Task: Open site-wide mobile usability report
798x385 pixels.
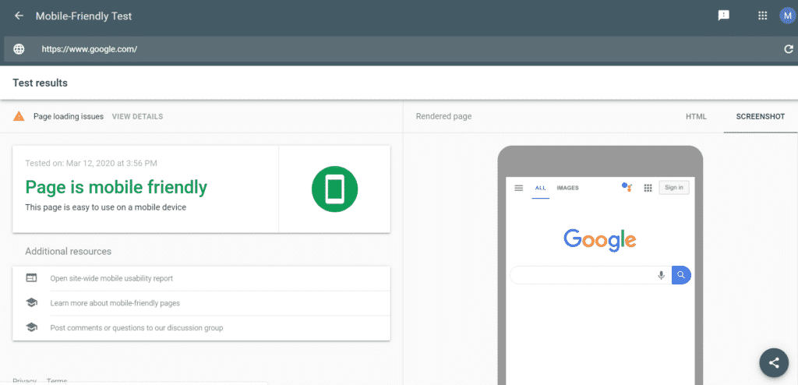Action: click(111, 278)
